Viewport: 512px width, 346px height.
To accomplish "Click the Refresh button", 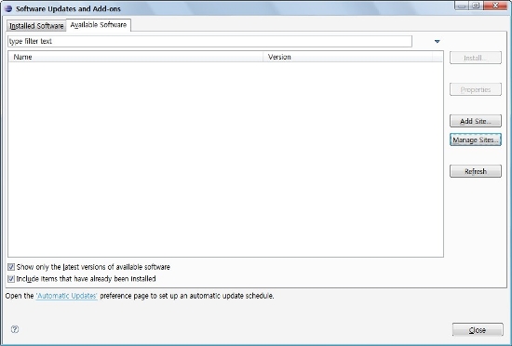I will tap(476, 171).
